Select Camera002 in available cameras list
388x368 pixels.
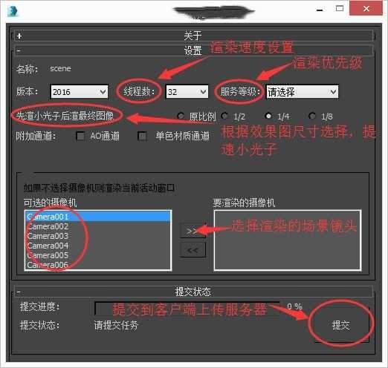pyautogui.click(x=98, y=226)
